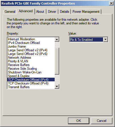Open the About tab
Viewport: 115px width, 127px height.
[x=40, y=12]
